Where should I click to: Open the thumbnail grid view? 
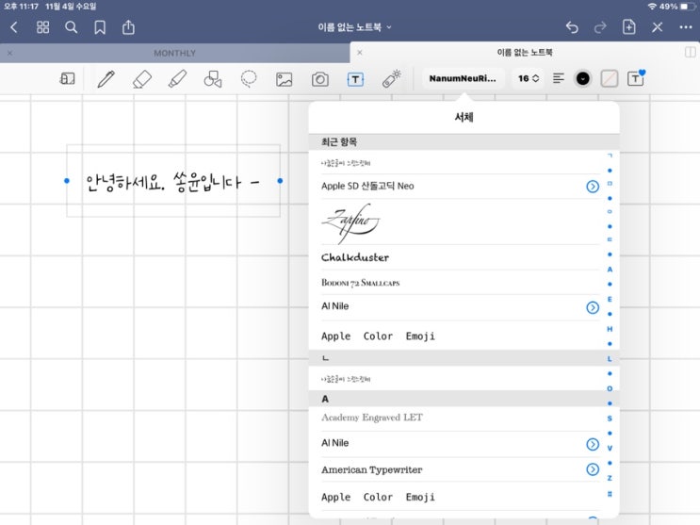pos(42,27)
